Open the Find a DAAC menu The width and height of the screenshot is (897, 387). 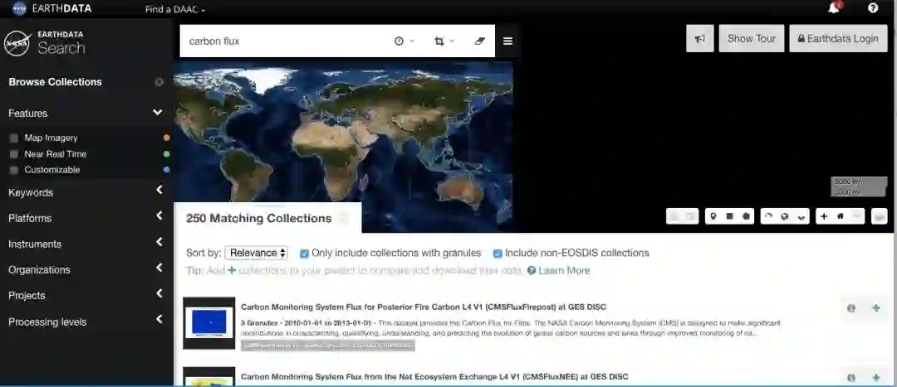tap(174, 10)
